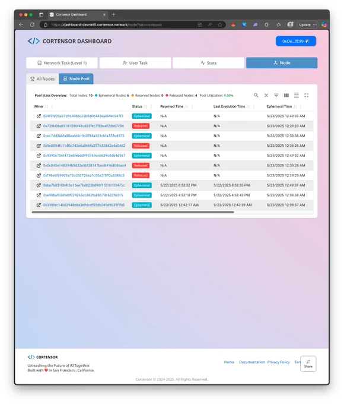Sort by the Ephemeral Time column
344x404 pixels.
tap(295, 106)
